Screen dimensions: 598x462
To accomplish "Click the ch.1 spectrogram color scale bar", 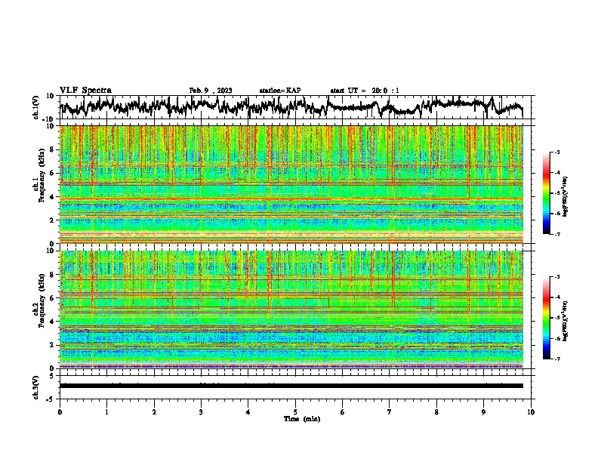I will coord(546,193).
